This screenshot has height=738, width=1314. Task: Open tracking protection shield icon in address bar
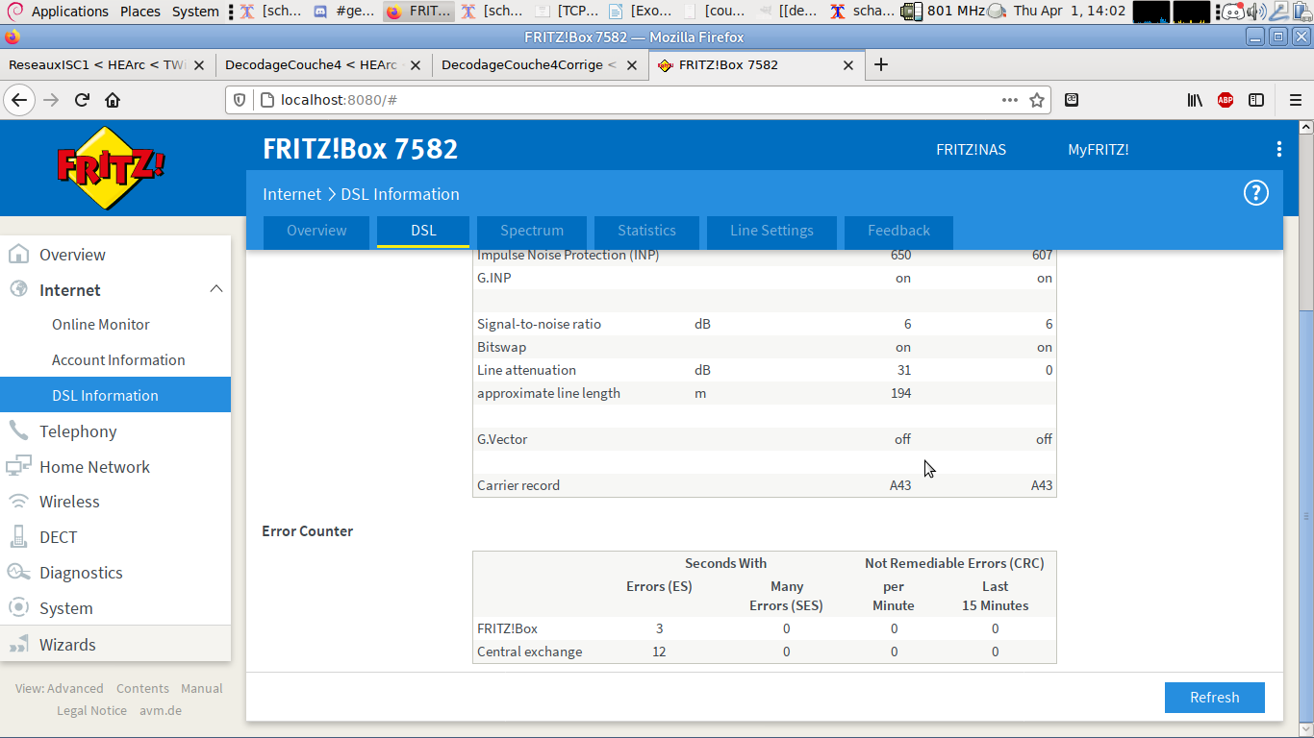pos(240,100)
